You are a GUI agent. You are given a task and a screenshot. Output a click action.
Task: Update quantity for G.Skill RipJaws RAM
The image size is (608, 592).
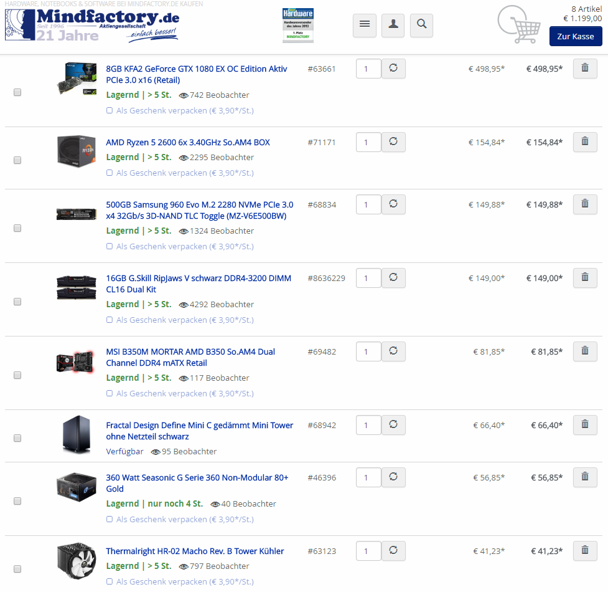[x=393, y=277]
